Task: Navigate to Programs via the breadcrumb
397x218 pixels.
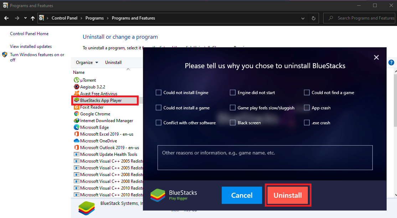Action: 94,18
